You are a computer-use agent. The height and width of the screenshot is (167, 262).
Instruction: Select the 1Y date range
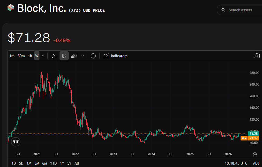point(62,163)
